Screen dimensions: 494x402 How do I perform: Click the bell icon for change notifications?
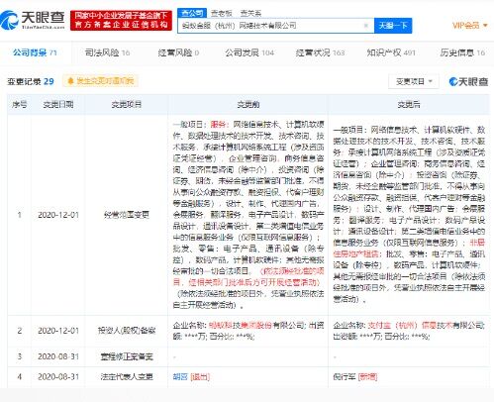click(70, 81)
